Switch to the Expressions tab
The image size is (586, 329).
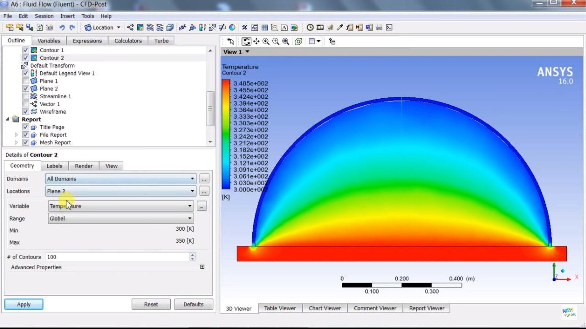point(87,41)
